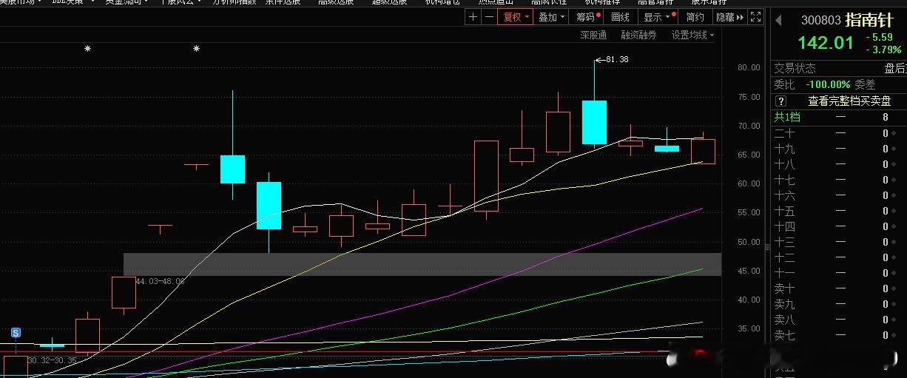Select the 卖九 order book row

pyautogui.click(x=839, y=304)
